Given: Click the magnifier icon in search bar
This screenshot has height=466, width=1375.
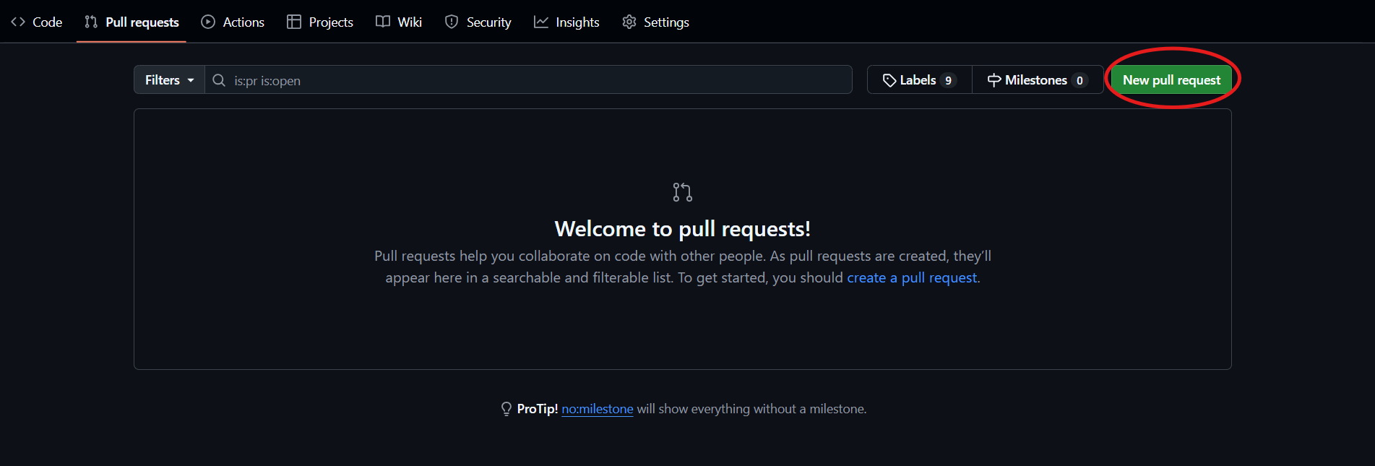Looking at the screenshot, I should point(219,80).
